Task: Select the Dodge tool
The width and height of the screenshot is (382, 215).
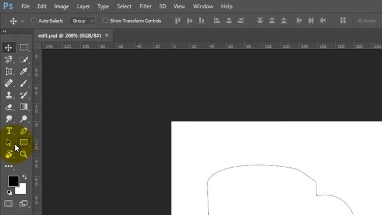Action: 24,119
